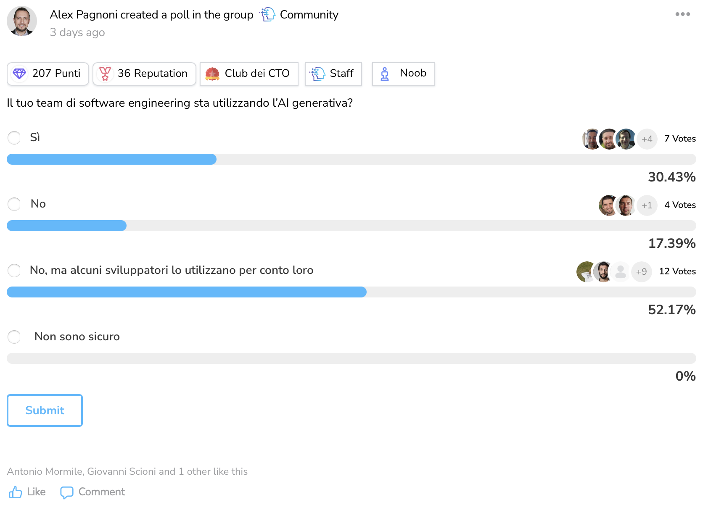Select the 'Sì' poll option

coord(14,138)
